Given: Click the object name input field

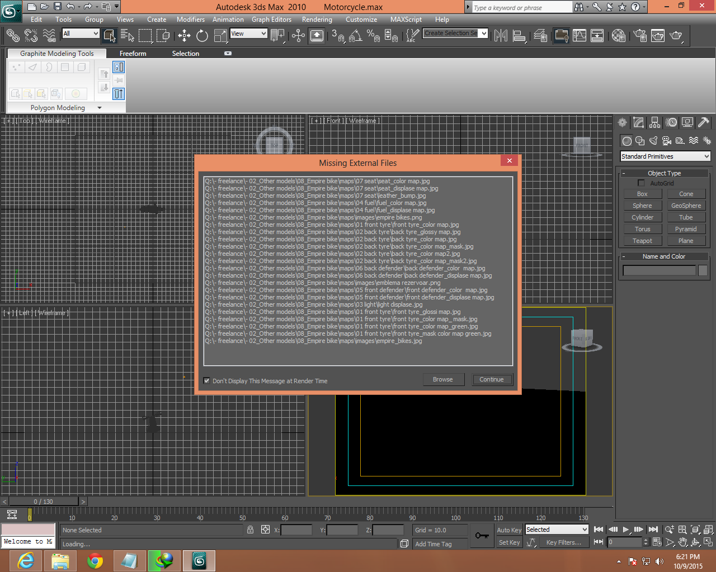Looking at the screenshot, I should point(659,270).
